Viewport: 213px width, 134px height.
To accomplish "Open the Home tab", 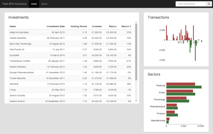I will pos(34,4).
